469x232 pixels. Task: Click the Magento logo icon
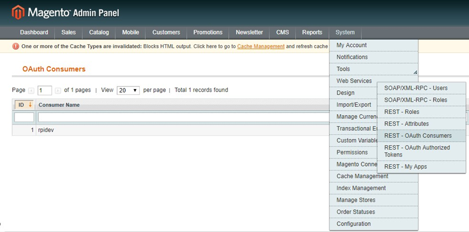[x=19, y=12]
